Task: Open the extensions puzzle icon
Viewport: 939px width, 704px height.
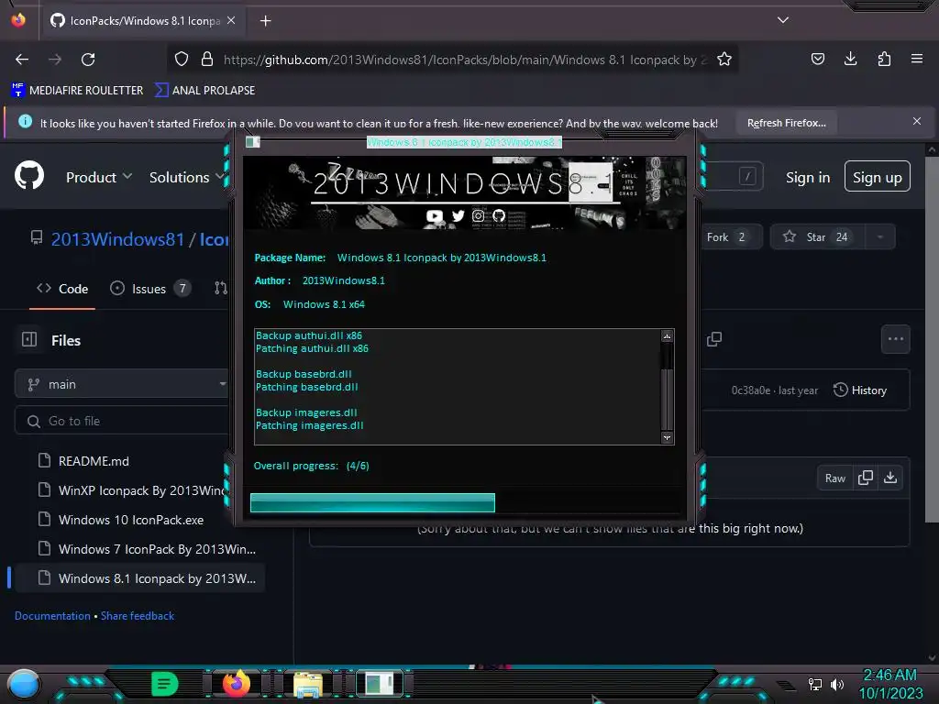Action: pos(884,59)
